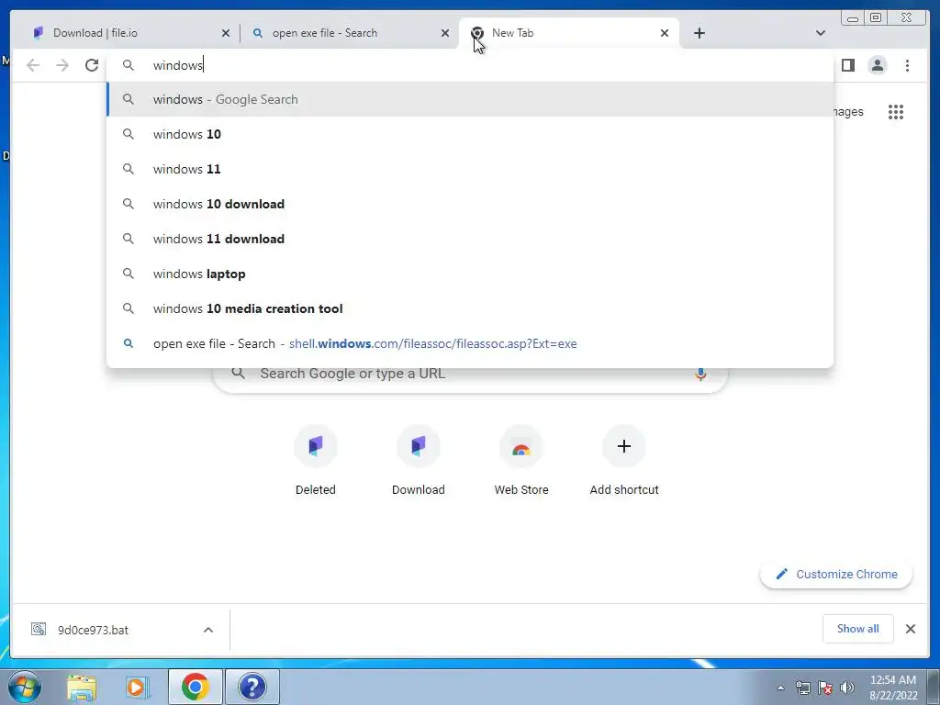Click the network tray icon
The height and width of the screenshot is (705, 940).
802,688
